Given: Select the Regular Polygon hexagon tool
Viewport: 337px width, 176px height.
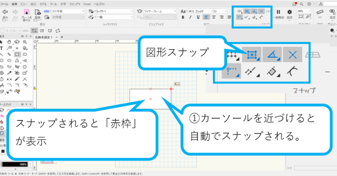Looking at the screenshot, I should pos(25,67).
